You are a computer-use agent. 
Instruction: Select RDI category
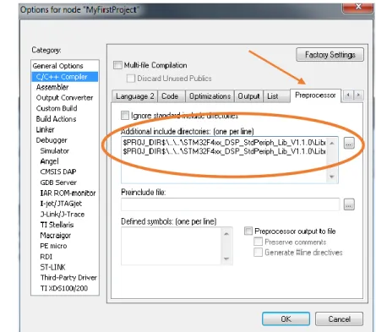(46, 257)
